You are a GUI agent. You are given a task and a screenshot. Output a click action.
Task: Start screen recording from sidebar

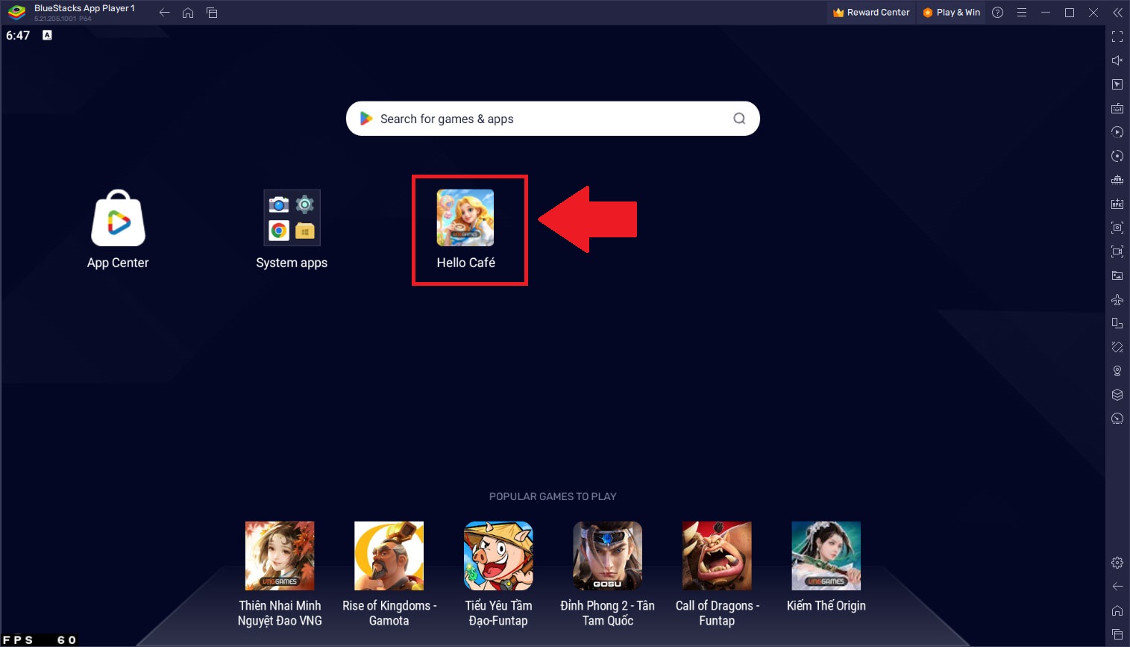1117,251
